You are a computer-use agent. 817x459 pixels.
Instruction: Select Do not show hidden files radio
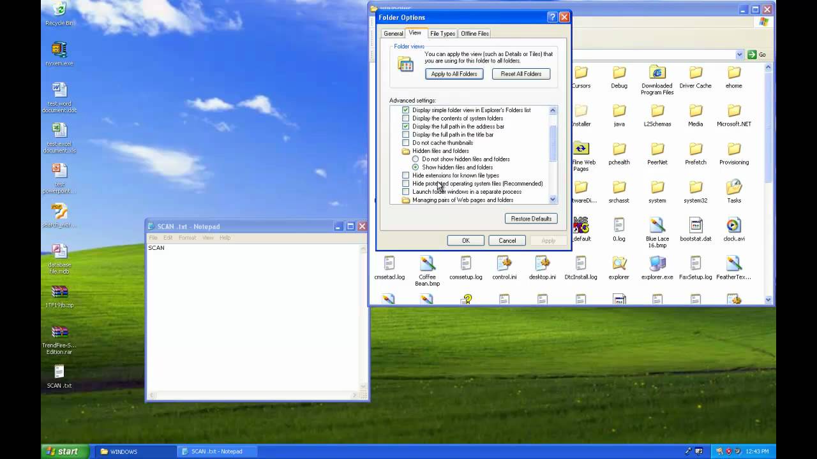point(416,159)
